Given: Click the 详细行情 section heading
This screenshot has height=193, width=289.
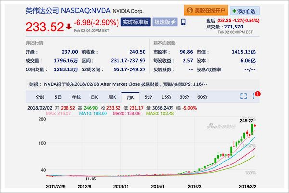Looking at the screenshot, I should tap(35, 43).
